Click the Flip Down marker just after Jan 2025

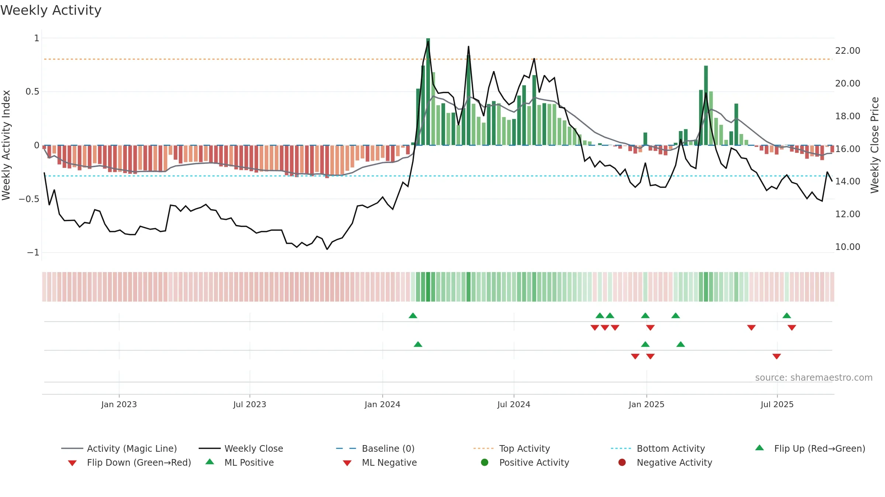[x=650, y=328]
